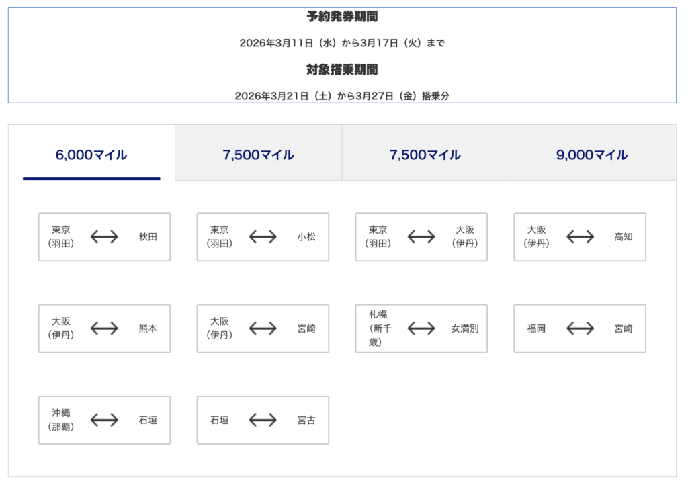The width and height of the screenshot is (688, 485).
Task: Click the arrow icon in the 札幌–女満別 card
Action: coord(421,328)
